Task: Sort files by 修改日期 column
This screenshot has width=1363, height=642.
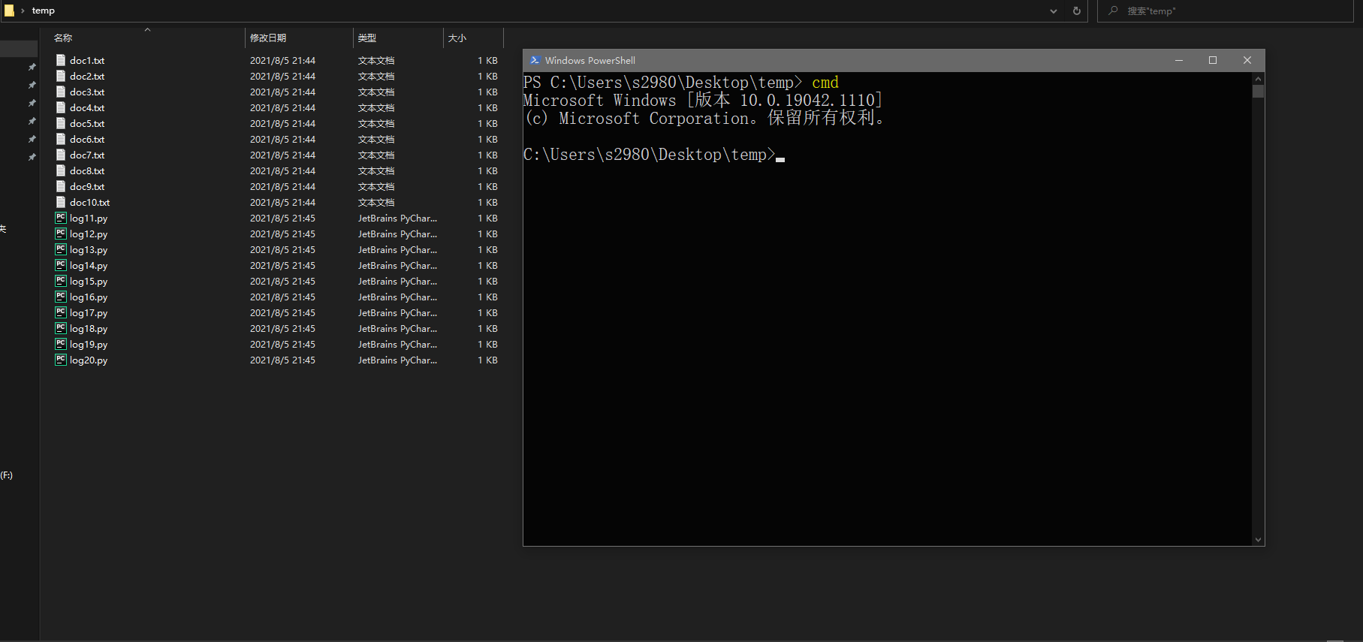Action: tap(268, 38)
